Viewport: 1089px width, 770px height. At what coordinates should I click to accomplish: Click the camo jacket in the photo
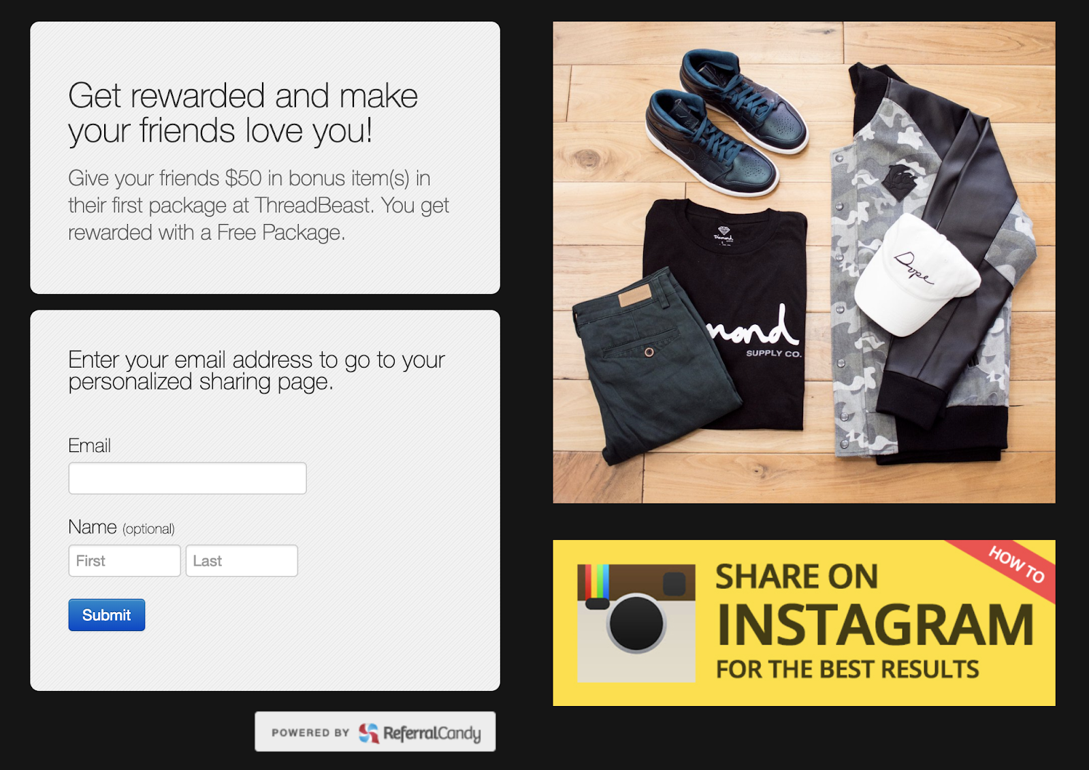tap(919, 266)
